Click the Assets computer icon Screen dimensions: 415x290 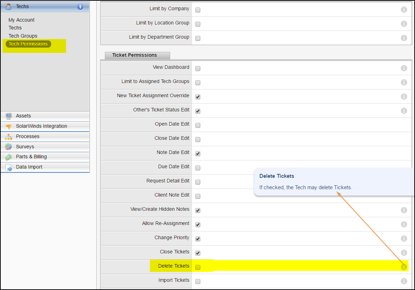click(9, 116)
